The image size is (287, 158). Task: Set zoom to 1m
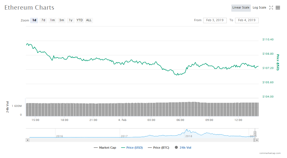[52, 20]
